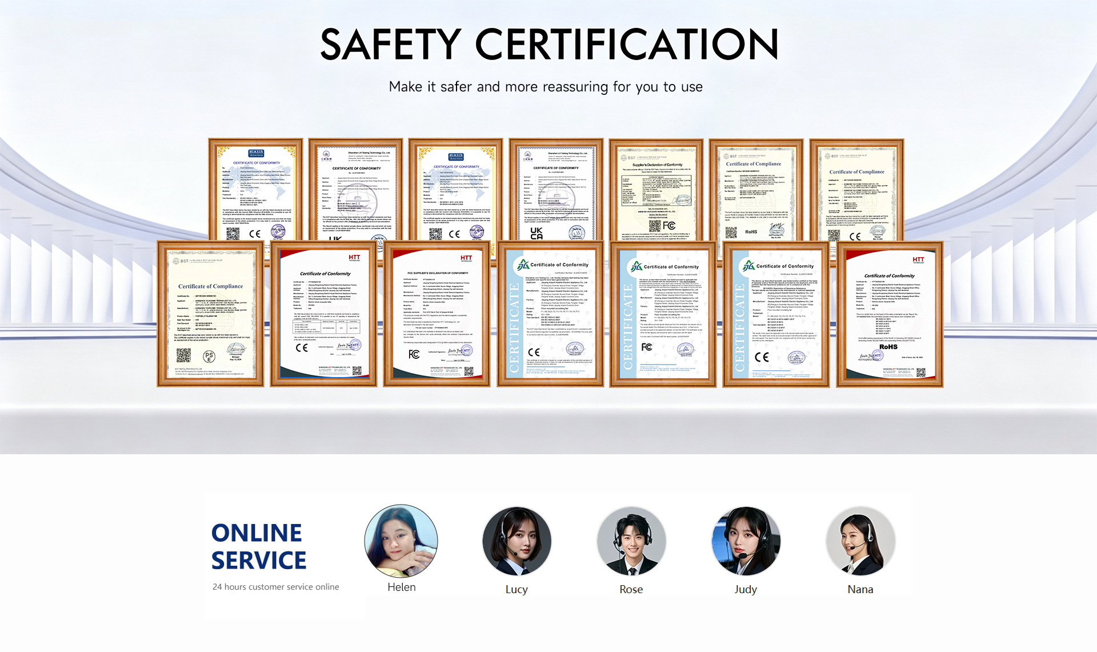Click the UKCA mark on the top-row certificate
Viewport: 1097px width, 652px height.
[x=537, y=233]
